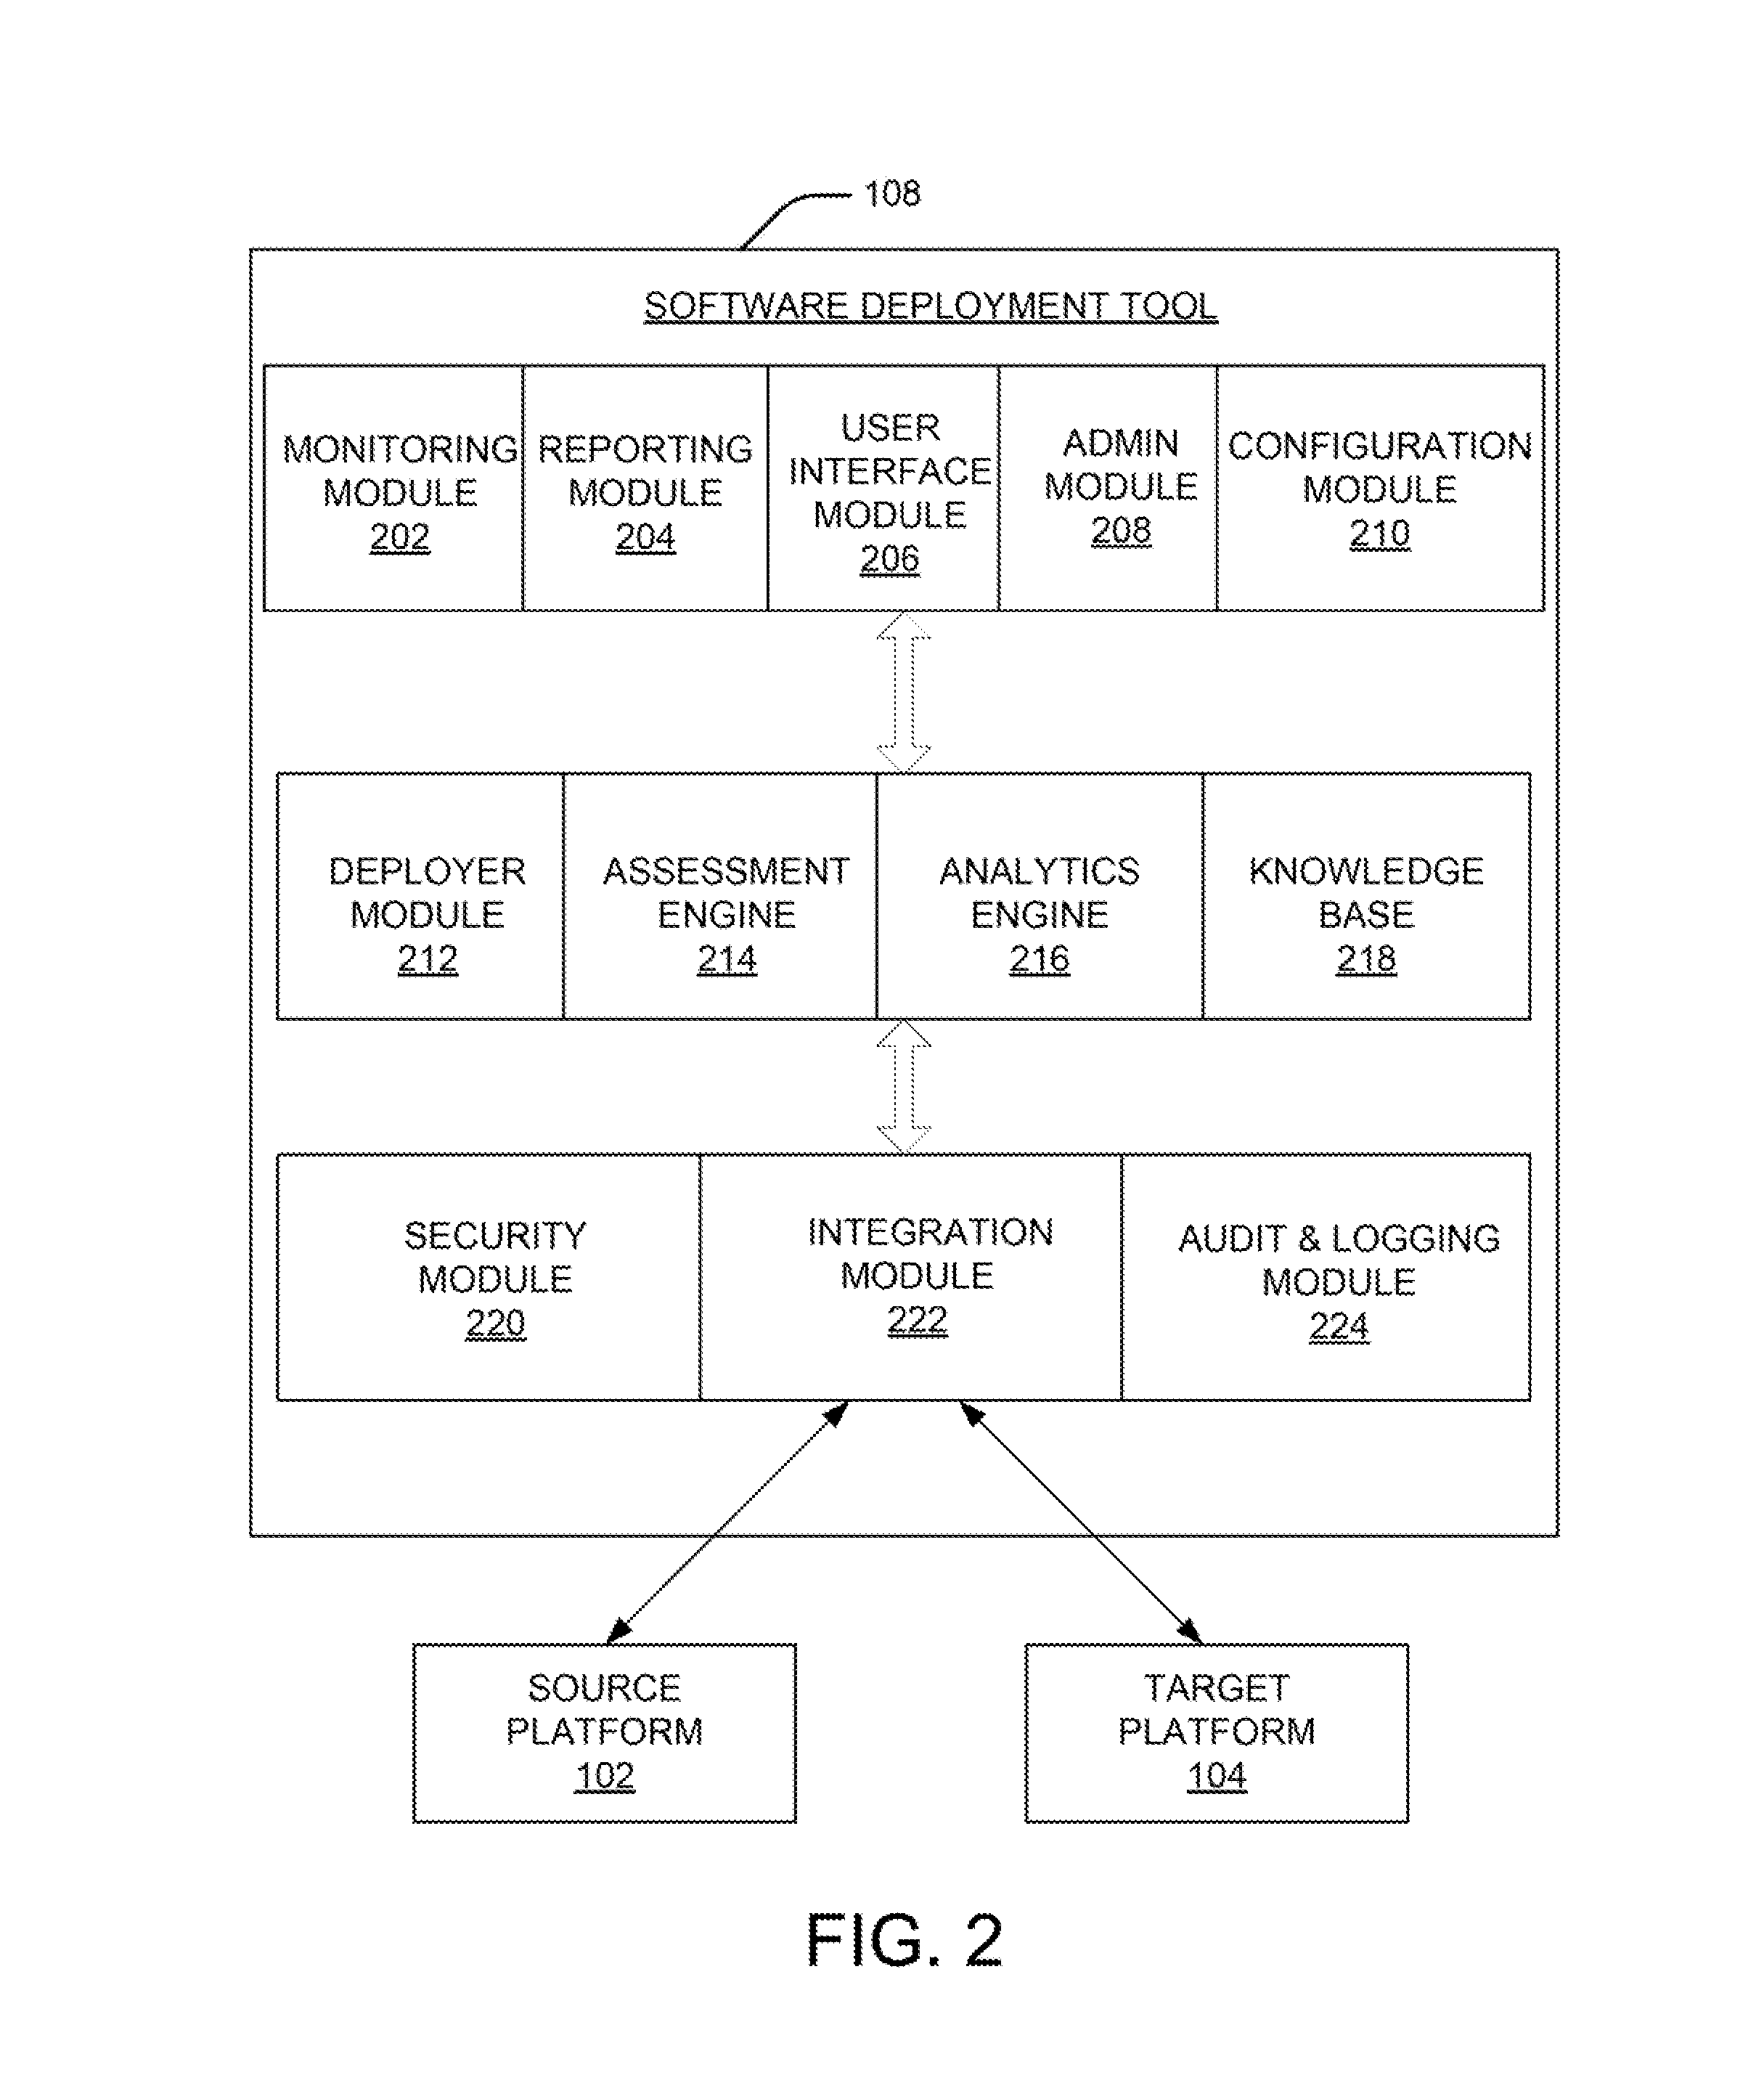Click the Software Deployment Tool header
The image size is (1764, 2083).
tap(882, 308)
